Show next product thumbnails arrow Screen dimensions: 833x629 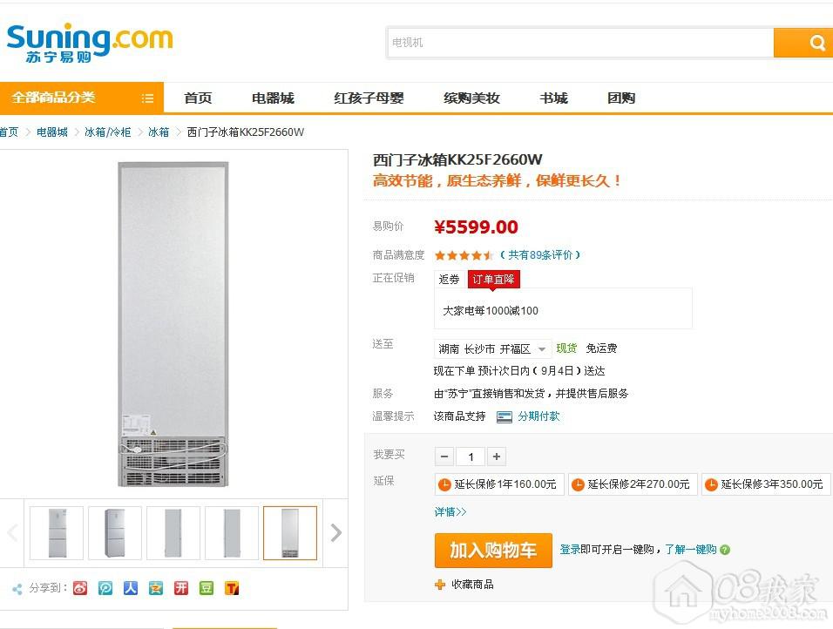[336, 533]
